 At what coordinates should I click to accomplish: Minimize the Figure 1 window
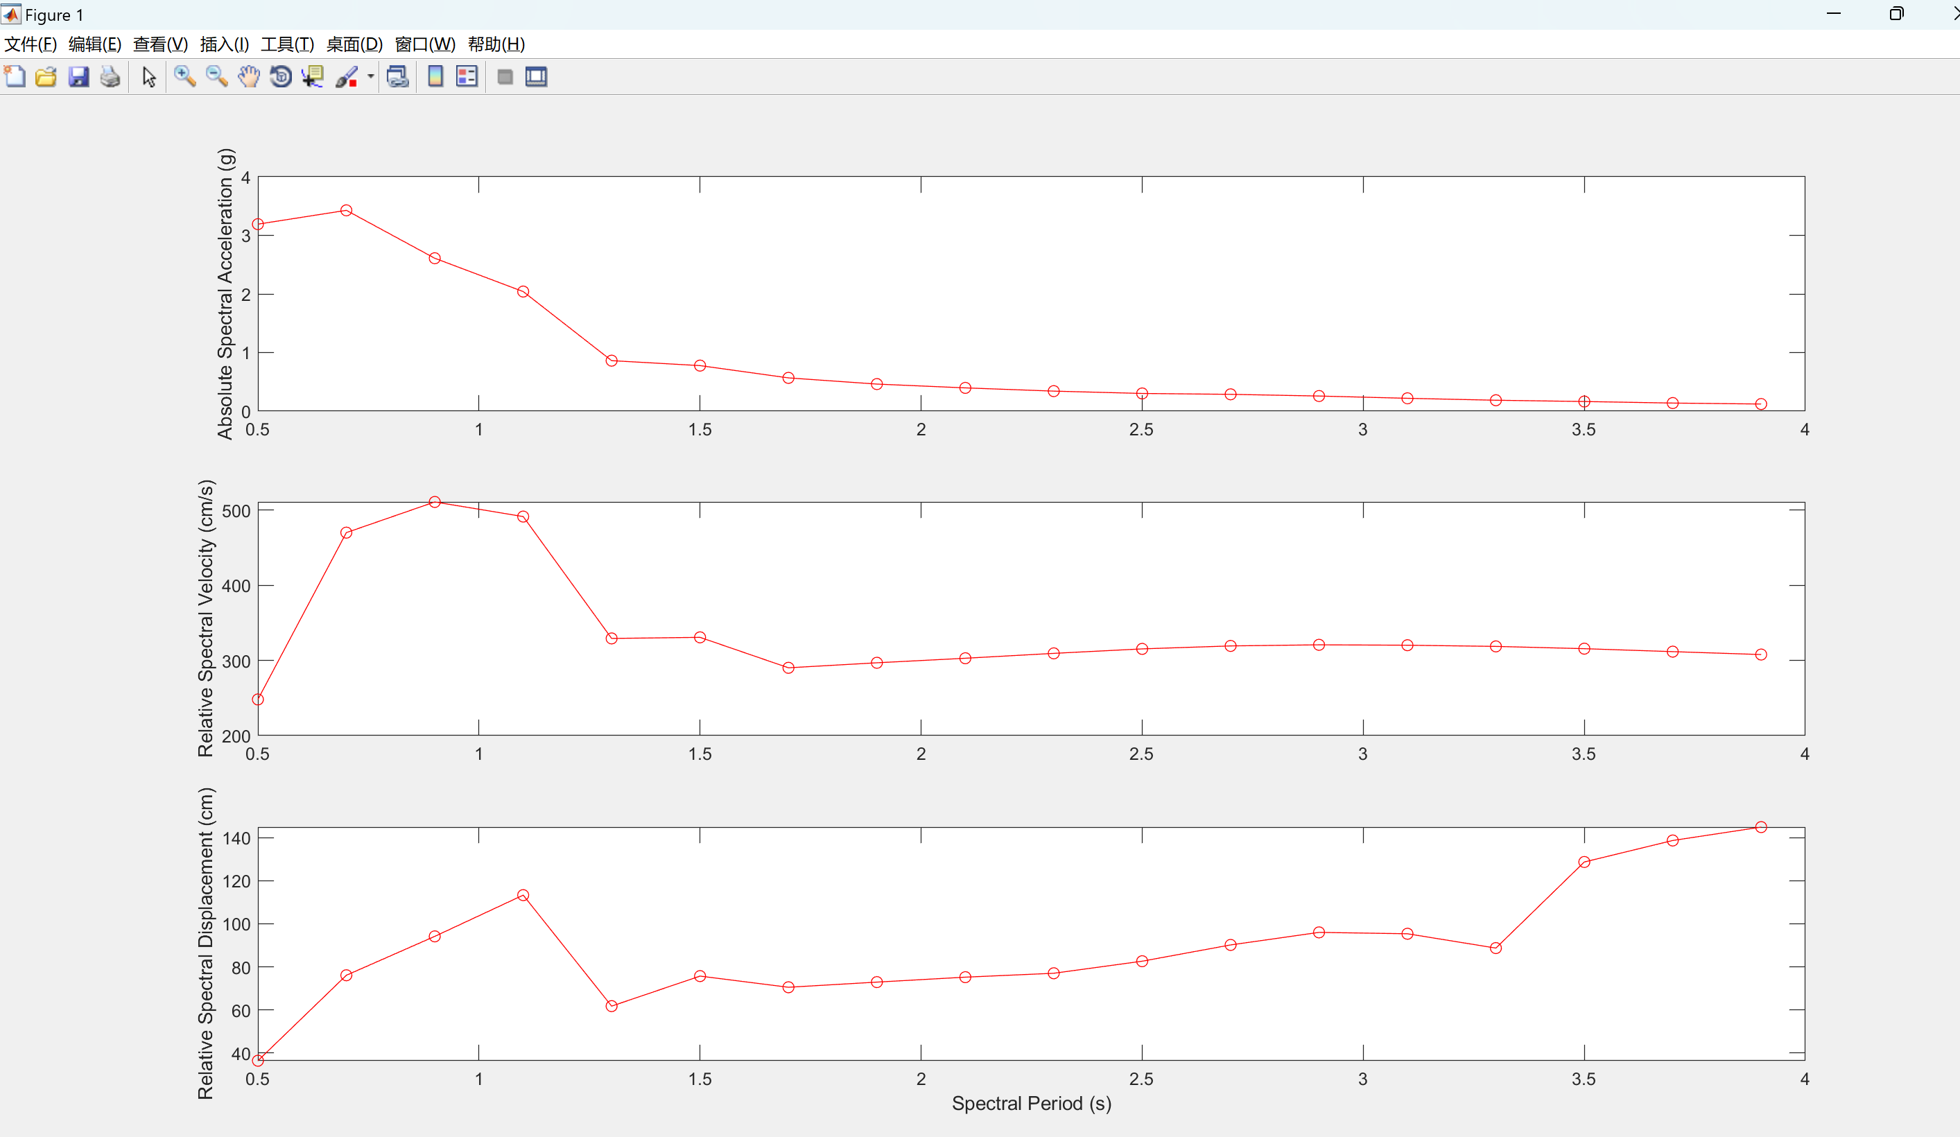pos(1834,14)
